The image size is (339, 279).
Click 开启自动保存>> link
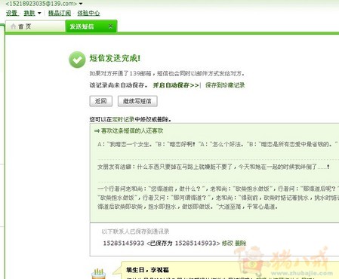tap(176, 85)
